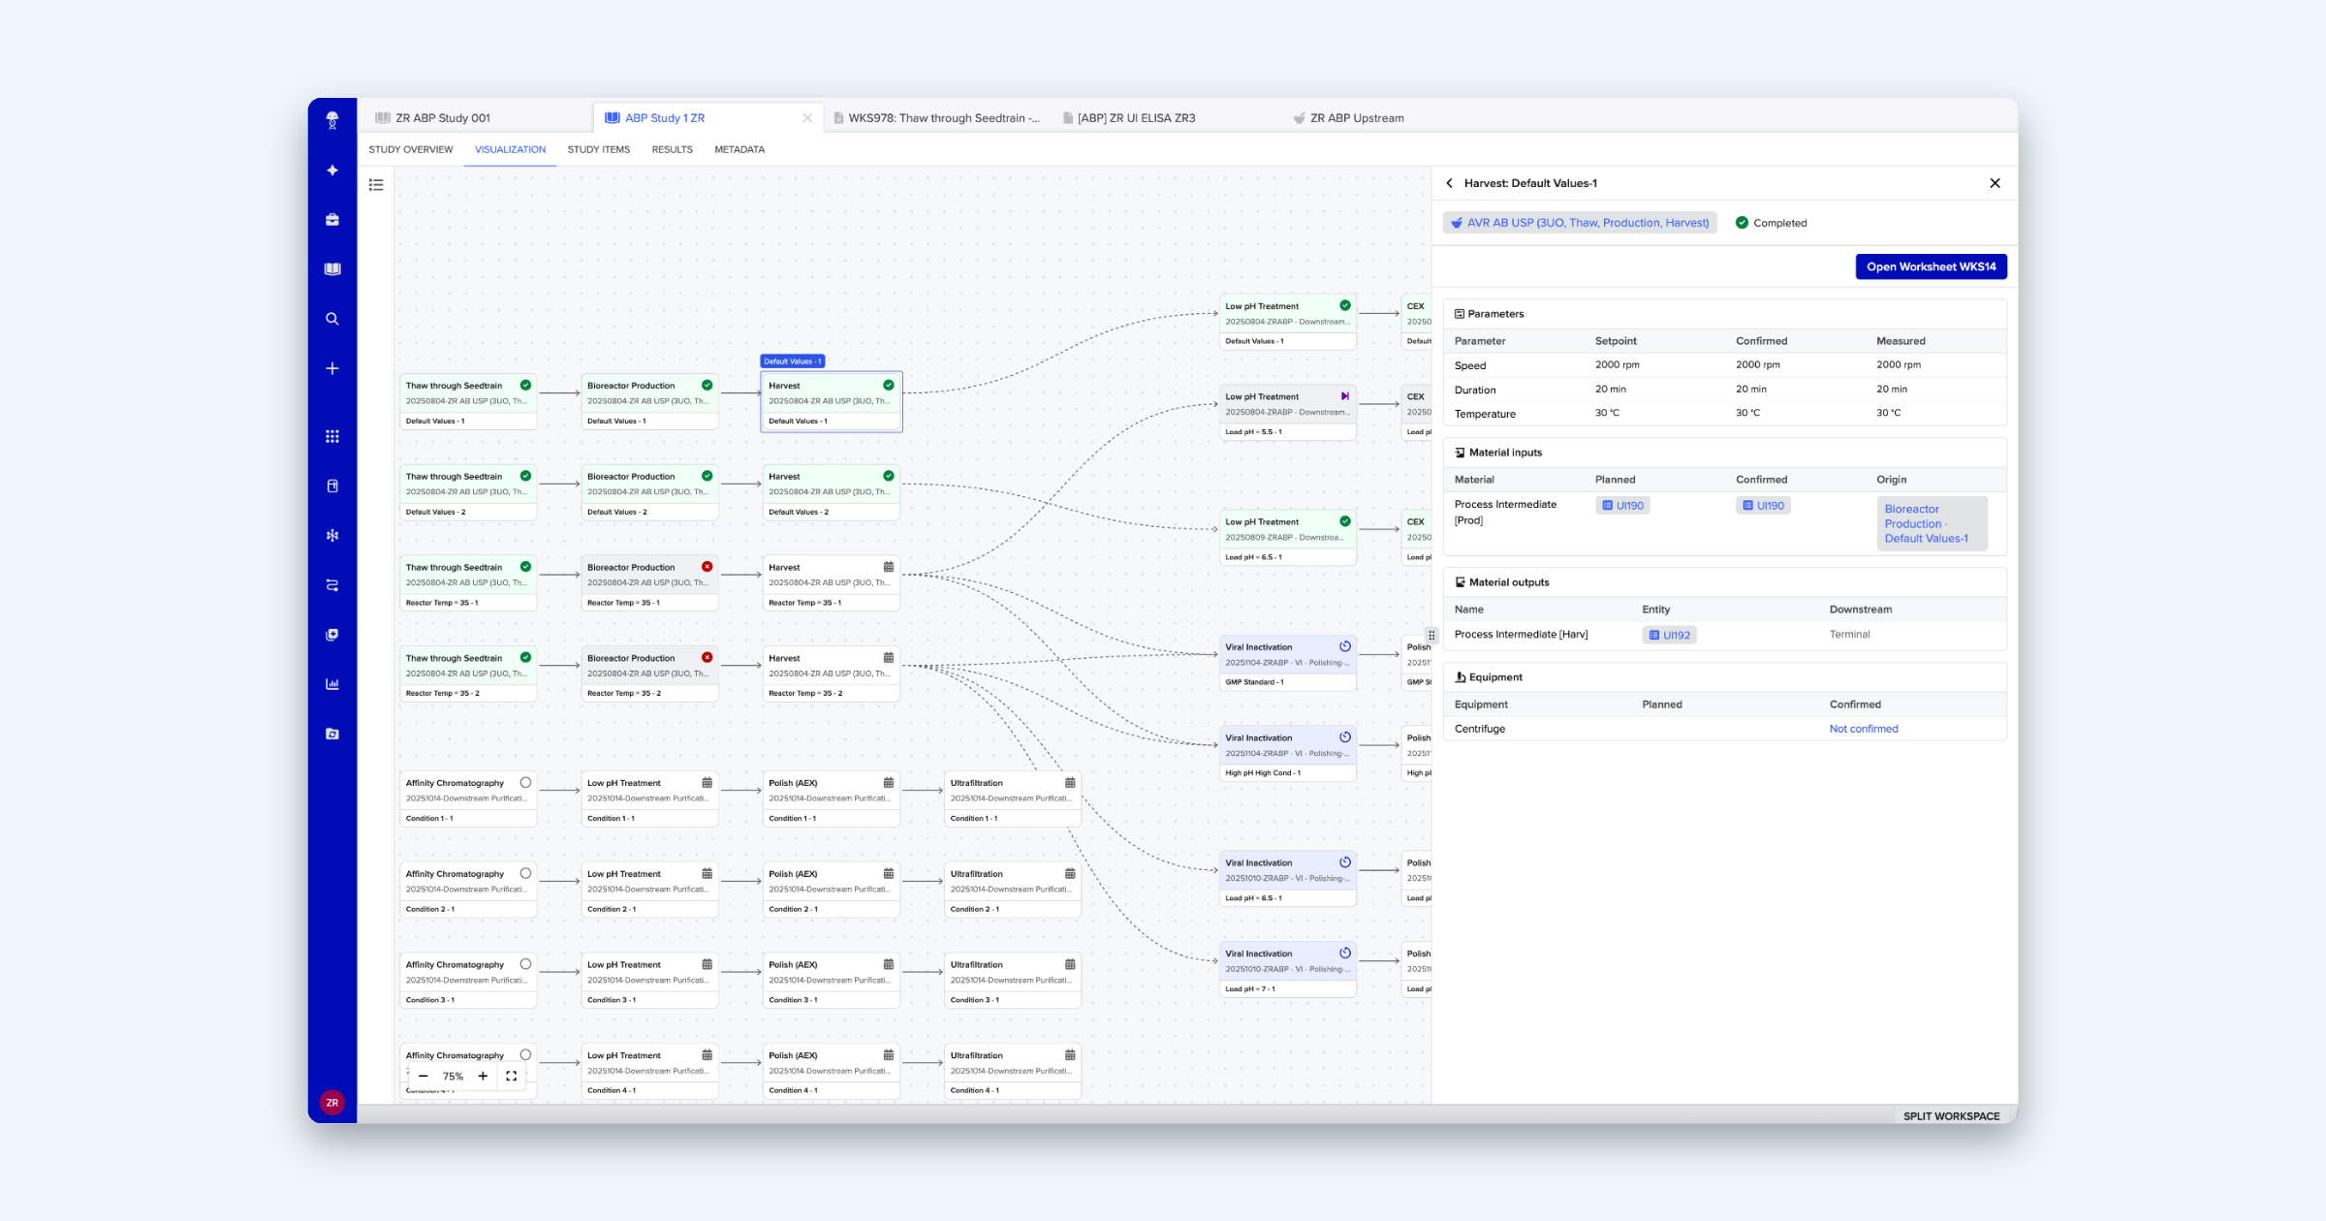The width and height of the screenshot is (2326, 1221).
Task: Select the Thaw through Seedtrain Default Values - 1 node
Action: pos(468,402)
